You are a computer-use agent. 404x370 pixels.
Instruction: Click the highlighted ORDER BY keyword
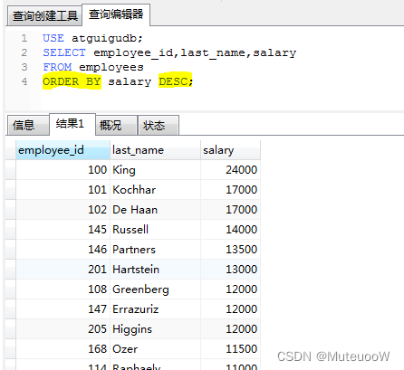click(x=72, y=81)
